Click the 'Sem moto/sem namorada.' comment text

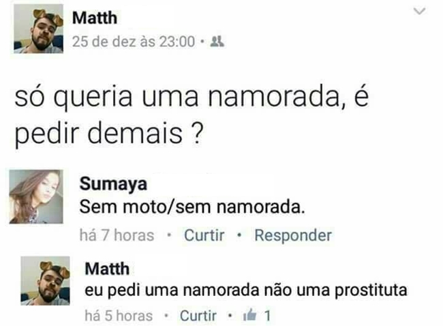(x=192, y=207)
